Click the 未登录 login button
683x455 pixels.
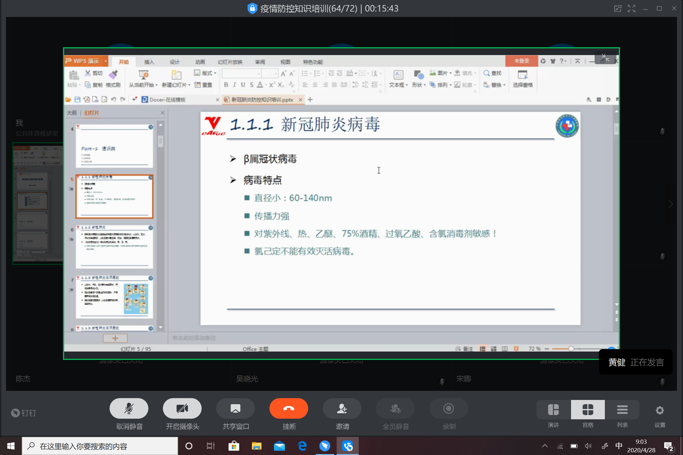[x=521, y=61]
